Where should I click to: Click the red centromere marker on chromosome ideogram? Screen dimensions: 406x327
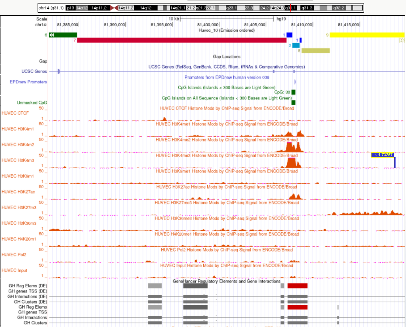click(x=114, y=8)
